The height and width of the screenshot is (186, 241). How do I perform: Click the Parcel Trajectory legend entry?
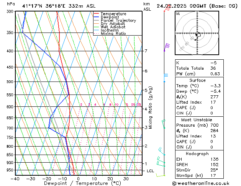[x=115, y=20]
